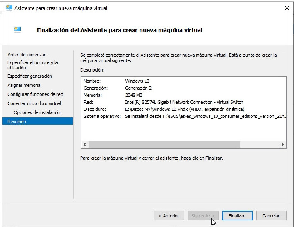Image resolution: width=294 pixels, height=227 pixels.
Task: Open 'Especificar el nombre y la ubicación' step
Action: pos(33,65)
